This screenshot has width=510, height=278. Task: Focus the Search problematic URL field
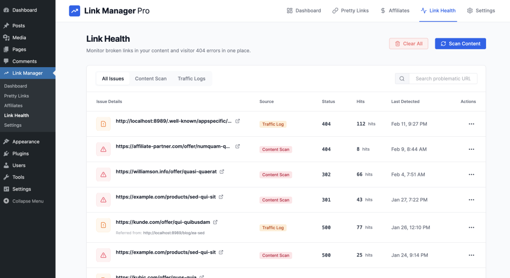click(x=443, y=79)
